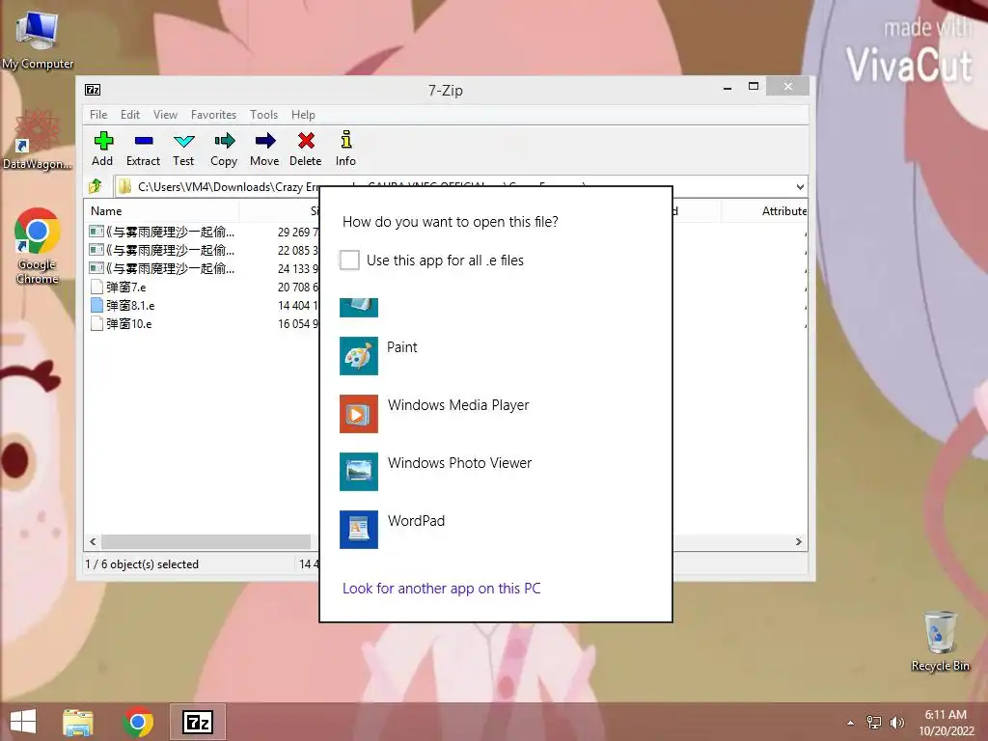Check 'Use this app for all .e files'
This screenshot has width=988, height=741.
click(349, 260)
